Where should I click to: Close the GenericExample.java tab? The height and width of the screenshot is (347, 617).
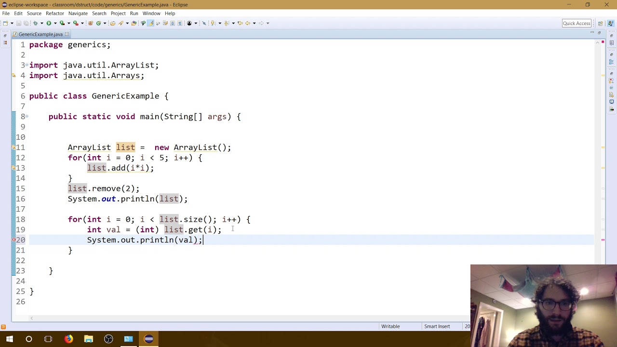67,34
